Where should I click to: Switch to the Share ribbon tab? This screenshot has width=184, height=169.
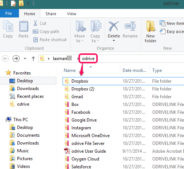51,14
